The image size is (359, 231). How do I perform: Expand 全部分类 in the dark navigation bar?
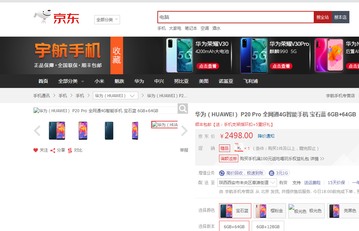pos(71,81)
